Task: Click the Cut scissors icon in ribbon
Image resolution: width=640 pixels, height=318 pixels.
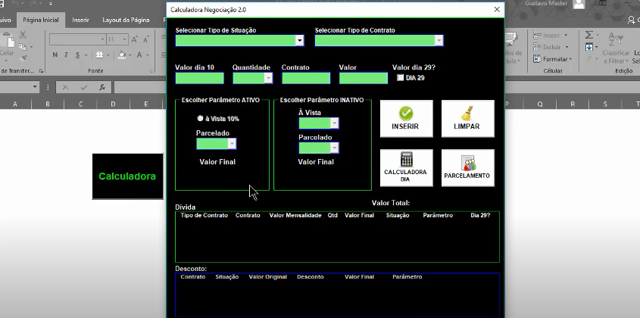Action: [x=21, y=36]
